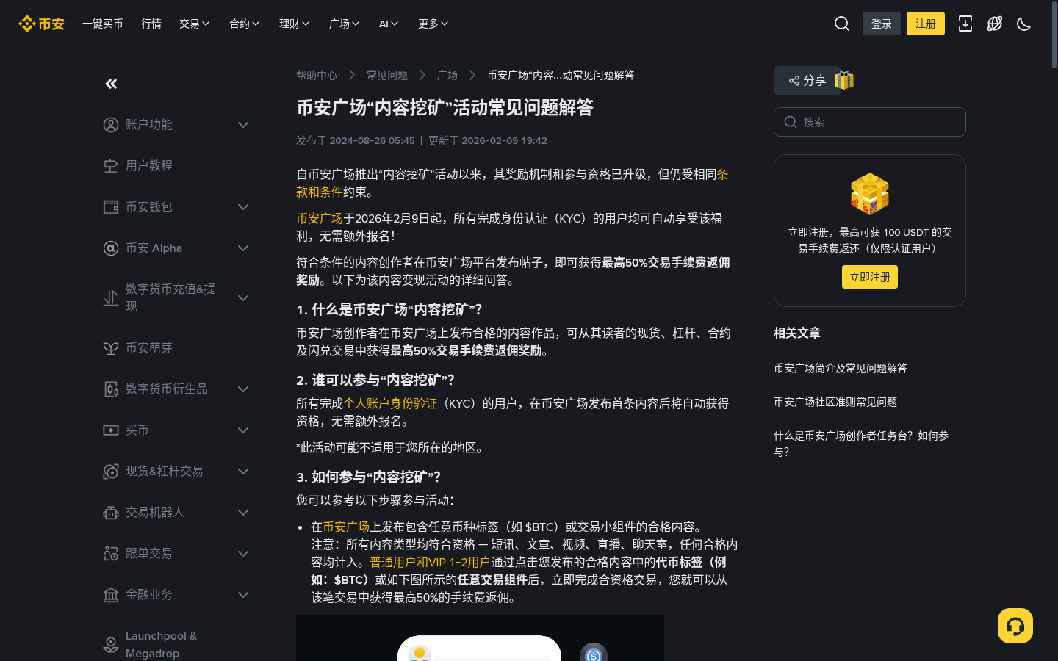
Task: Open the 合约 dropdown menu
Action: click(x=245, y=24)
